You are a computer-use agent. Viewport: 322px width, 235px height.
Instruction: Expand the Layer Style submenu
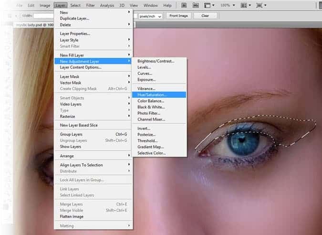pyautogui.click(x=93, y=40)
